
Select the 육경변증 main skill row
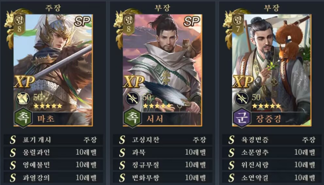tap(272, 140)
